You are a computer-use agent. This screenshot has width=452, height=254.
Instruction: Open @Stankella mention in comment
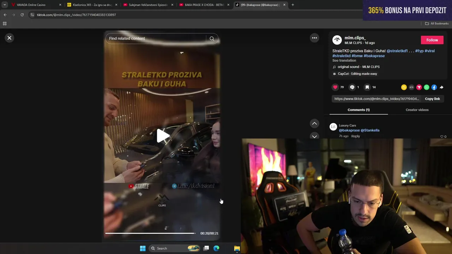click(370, 130)
